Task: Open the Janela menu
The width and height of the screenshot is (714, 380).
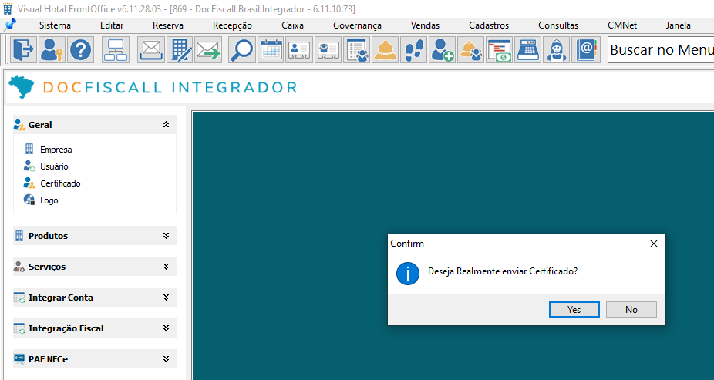Action: point(678,25)
